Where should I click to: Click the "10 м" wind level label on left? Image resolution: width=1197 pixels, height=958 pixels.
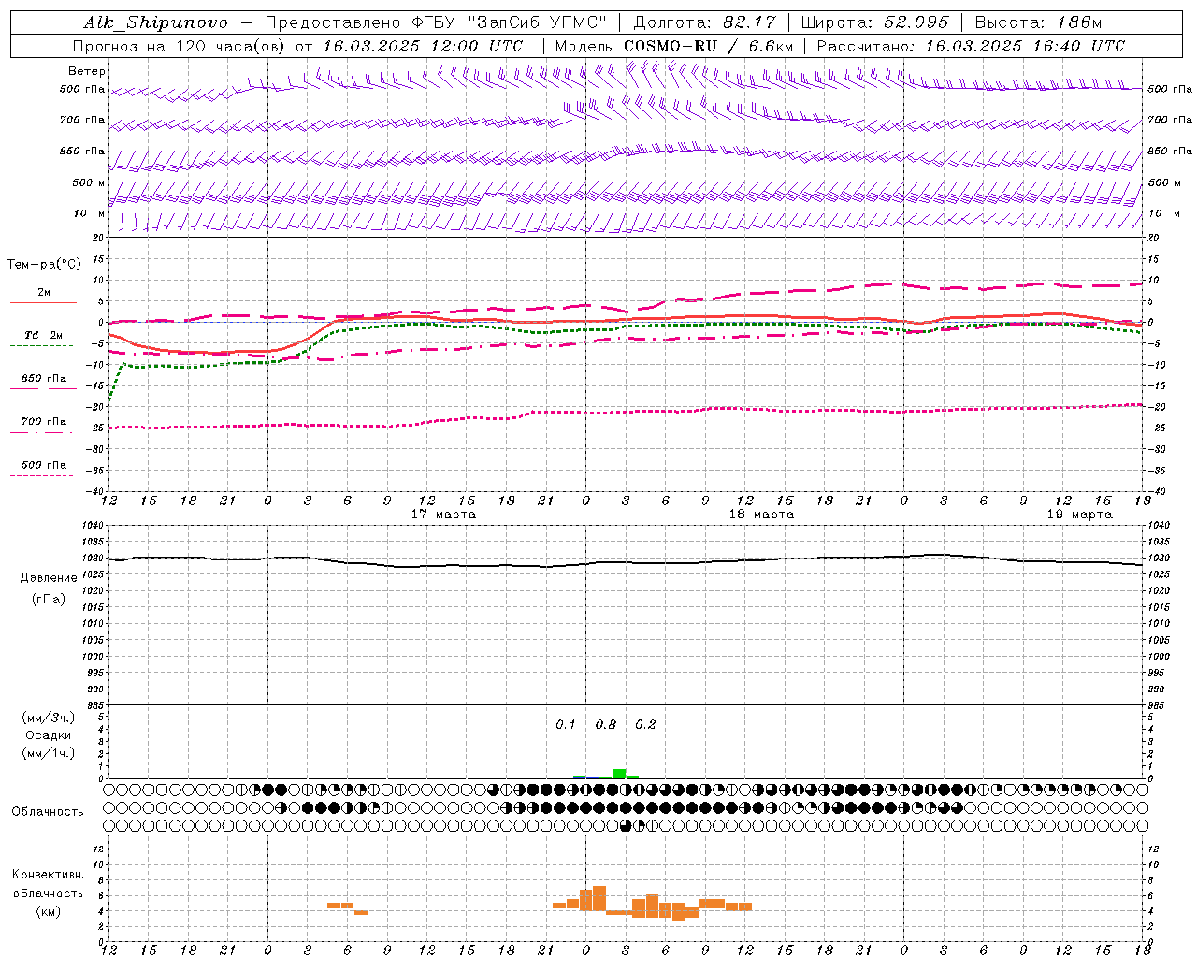pyautogui.click(x=89, y=214)
